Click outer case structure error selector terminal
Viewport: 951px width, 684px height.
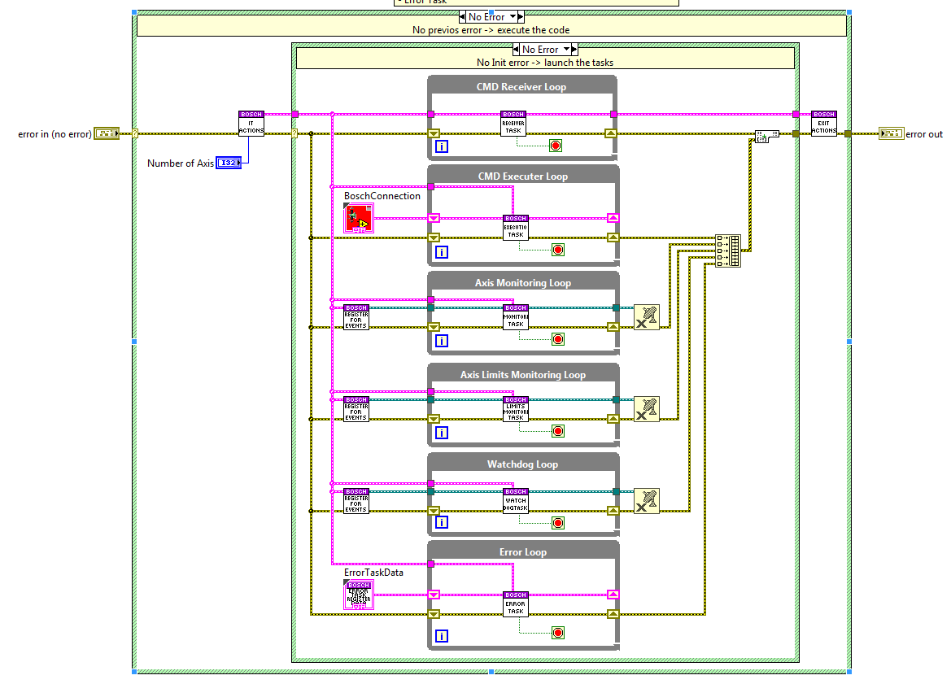pyautogui.click(x=135, y=133)
